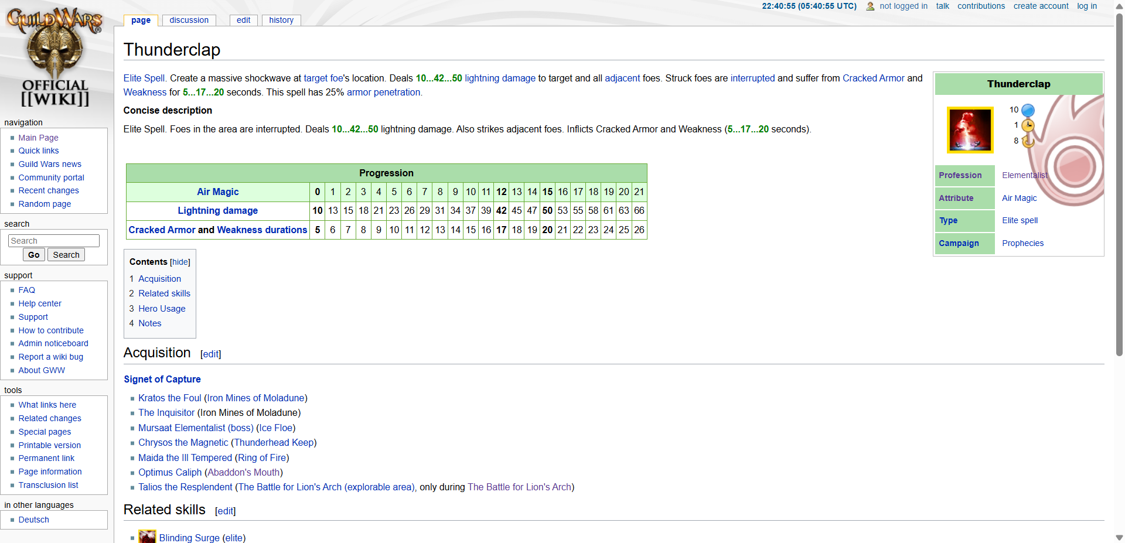Screen dimensions: 1125x543
Task: Click the lightning damage link in description
Action: [x=500, y=78]
